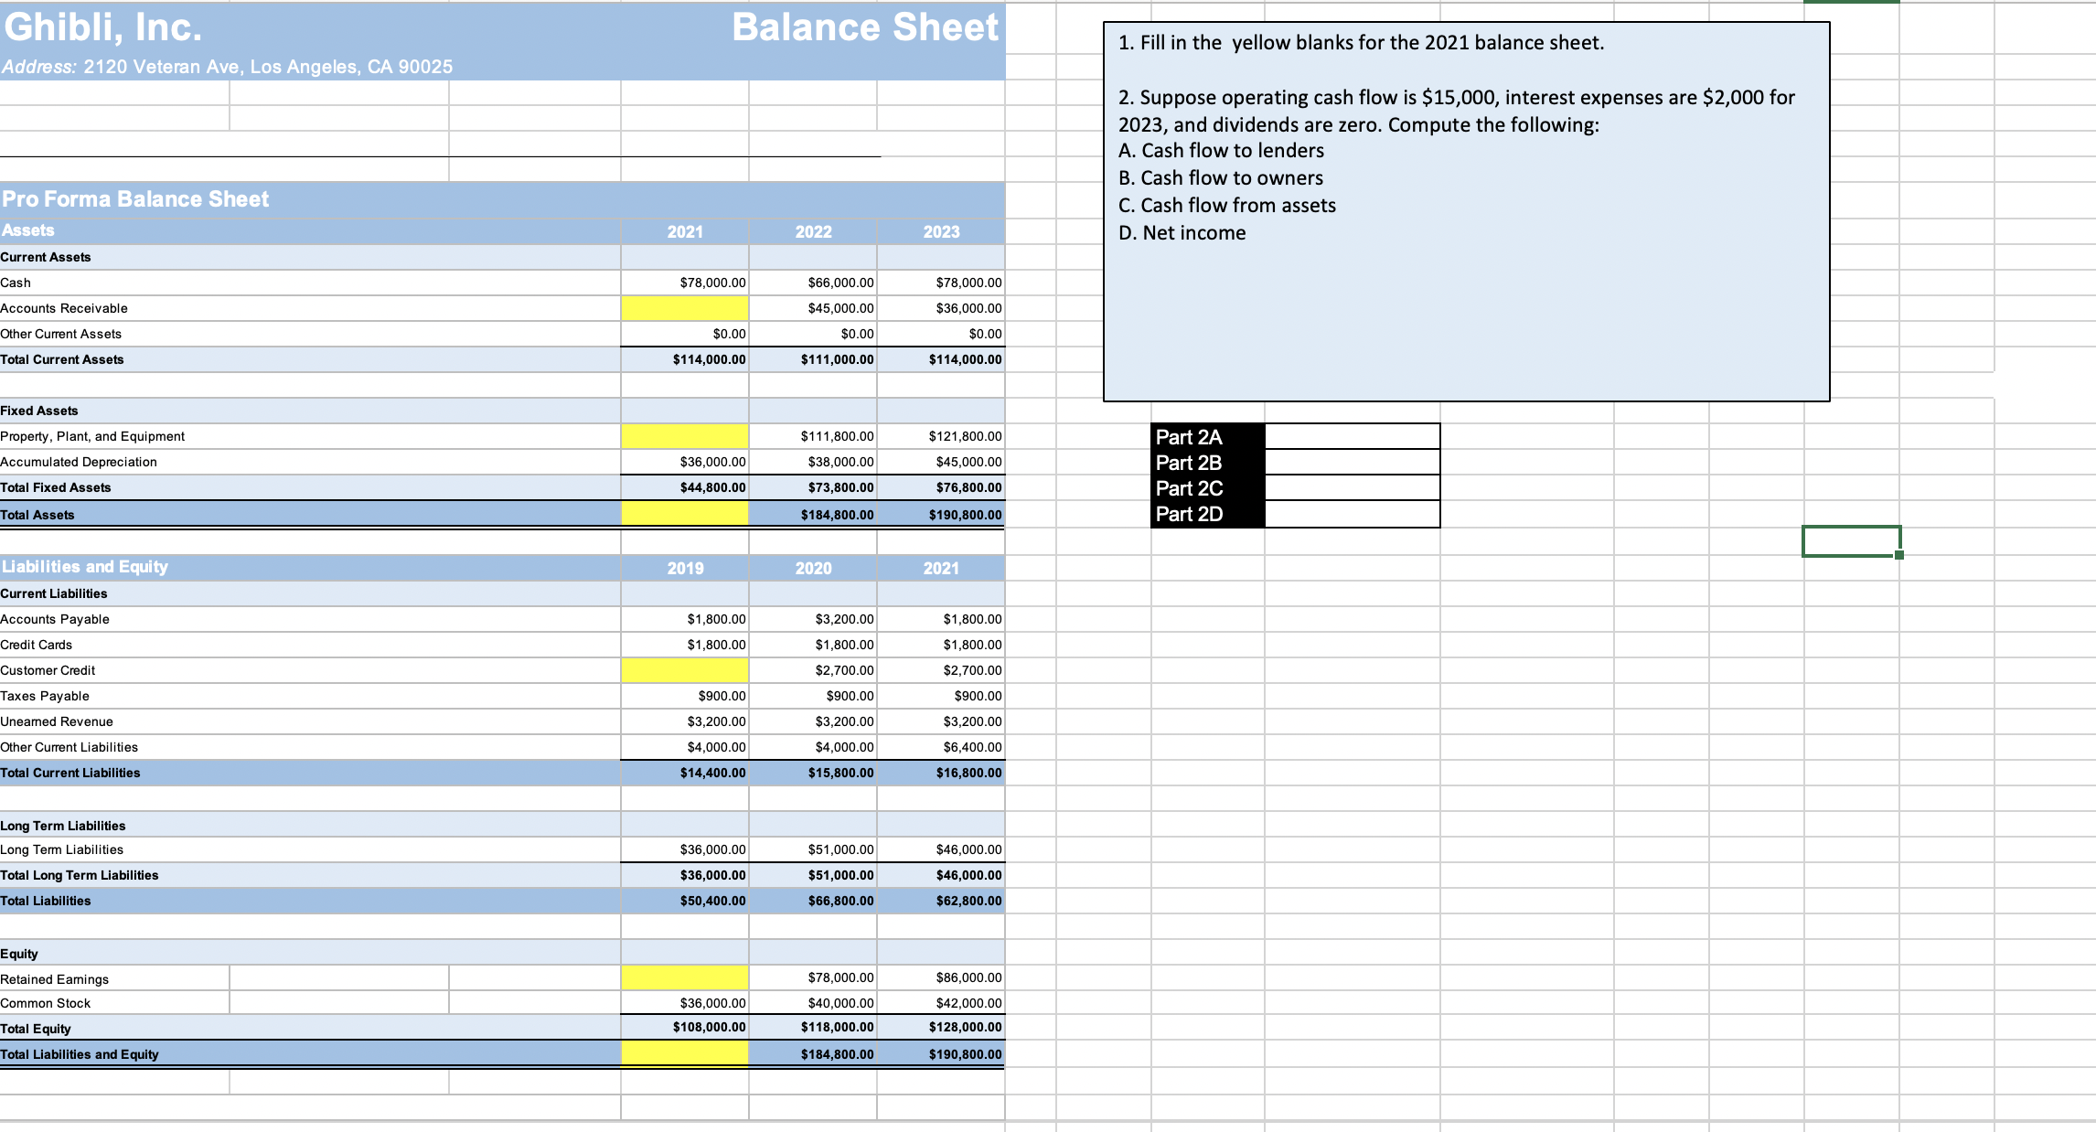The image size is (2096, 1132).
Task: Click the Part 2D answer cell
Action: [1353, 514]
